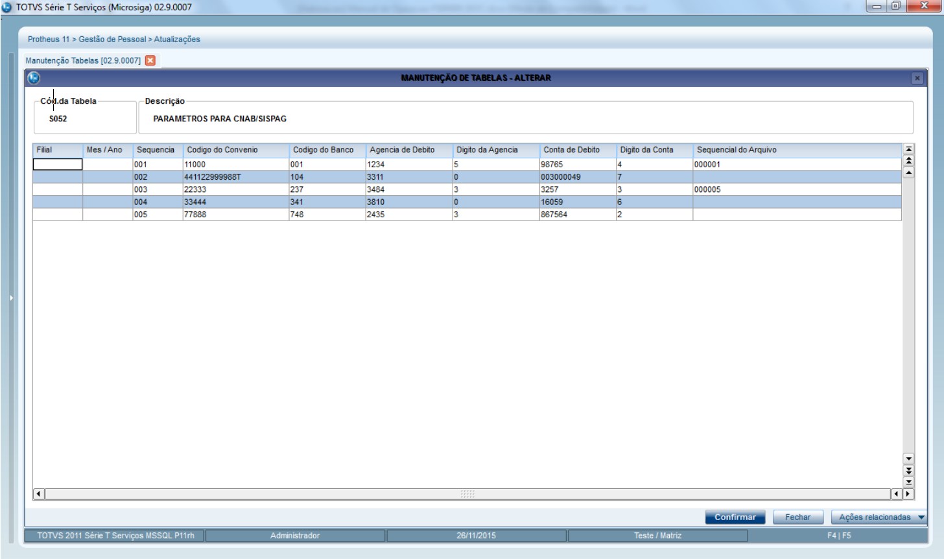
Task: Jump to first row with top-most arrow
Action: tap(908, 150)
